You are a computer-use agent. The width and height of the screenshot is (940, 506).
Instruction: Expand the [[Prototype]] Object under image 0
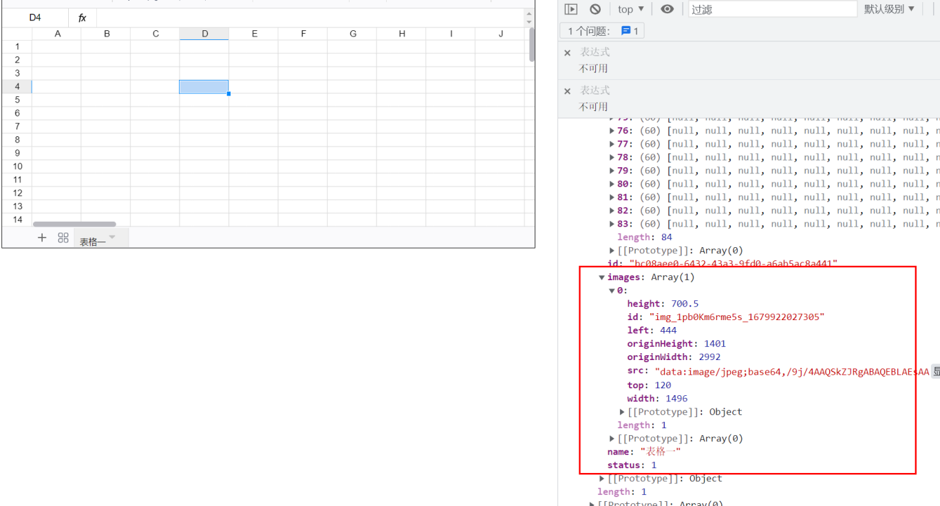tap(622, 412)
